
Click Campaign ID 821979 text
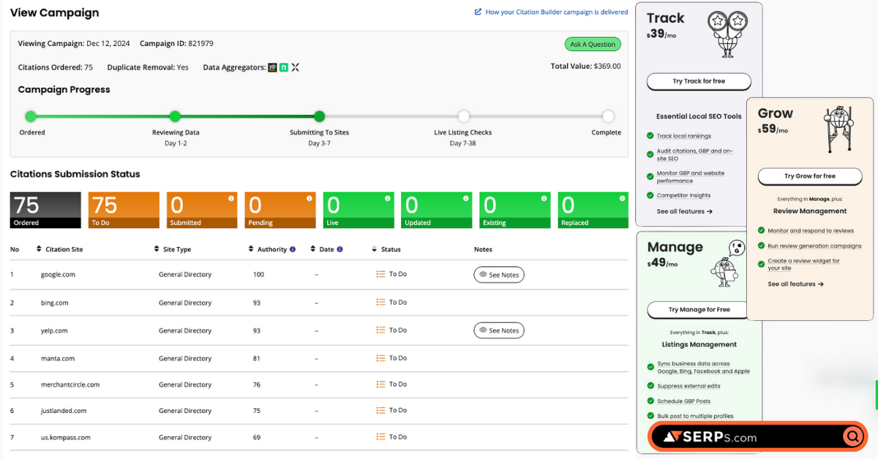pyautogui.click(x=176, y=44)
